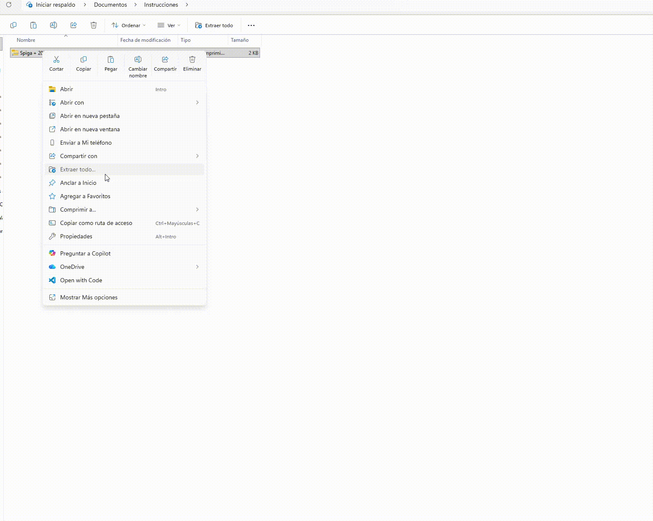Click the toolbar paste clipboard icon
Image resolution: width=653 pixels, height=521 pixels.
tap(33, 26)
